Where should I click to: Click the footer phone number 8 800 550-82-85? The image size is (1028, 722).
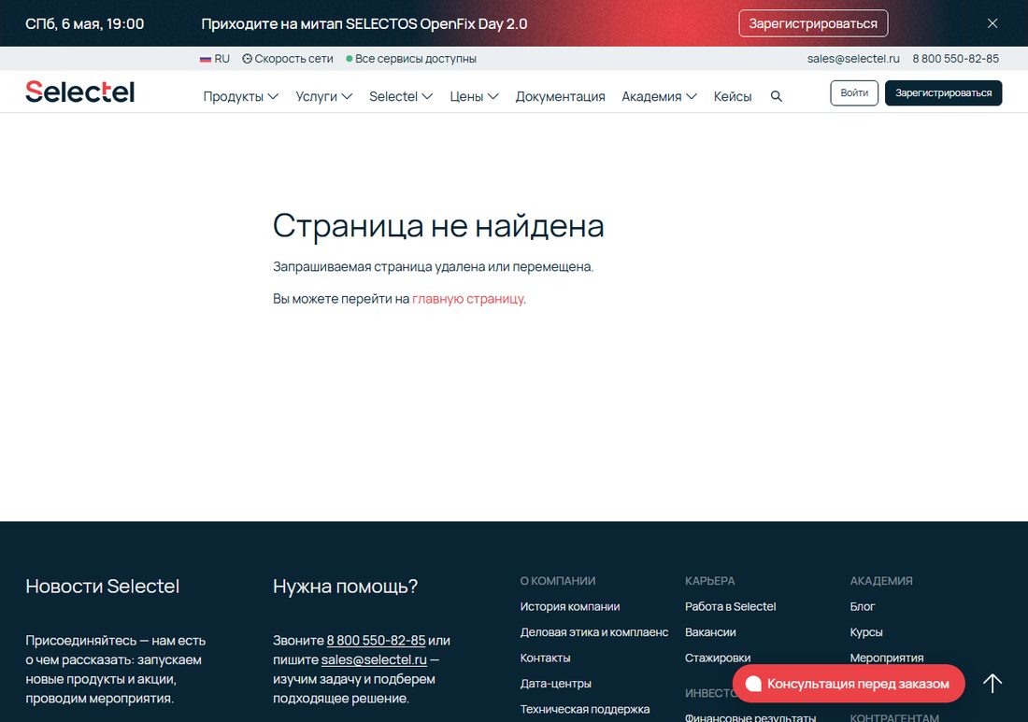[x=376, y=640]
